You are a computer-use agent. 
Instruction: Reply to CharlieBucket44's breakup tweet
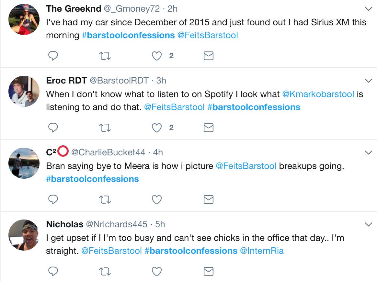coord(53,199)
